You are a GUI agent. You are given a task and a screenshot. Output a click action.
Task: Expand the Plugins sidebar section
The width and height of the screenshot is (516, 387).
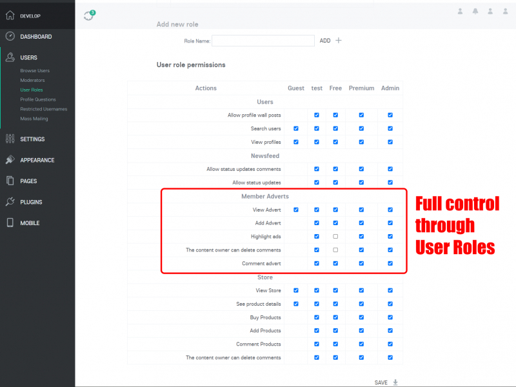[31, 202]
